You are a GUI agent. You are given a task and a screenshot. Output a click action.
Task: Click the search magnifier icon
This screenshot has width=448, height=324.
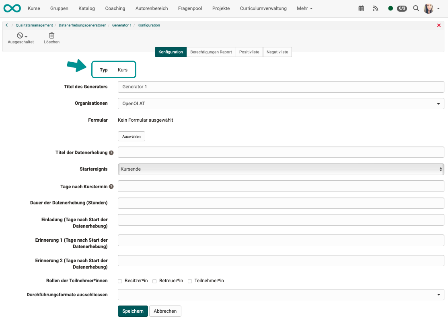(x=416, y=8)
